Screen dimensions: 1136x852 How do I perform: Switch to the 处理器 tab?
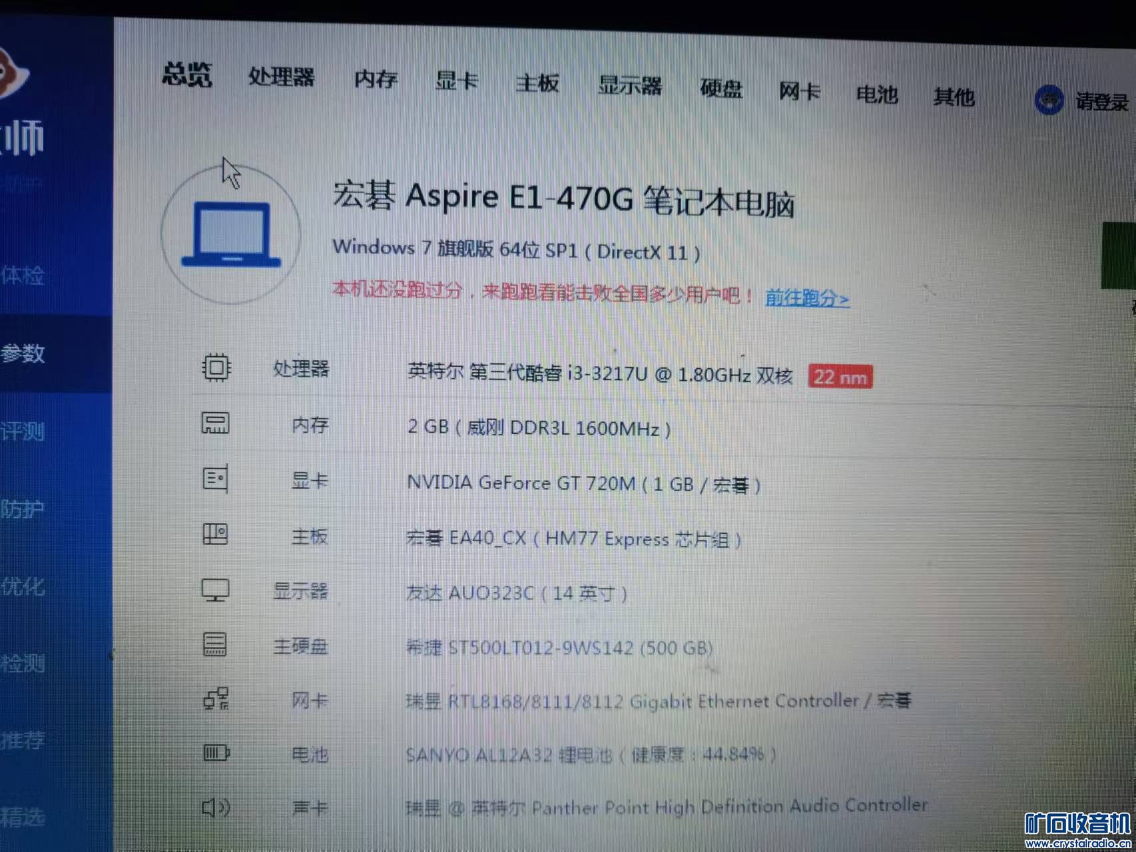pyautogui.click(x=281, y=77)
